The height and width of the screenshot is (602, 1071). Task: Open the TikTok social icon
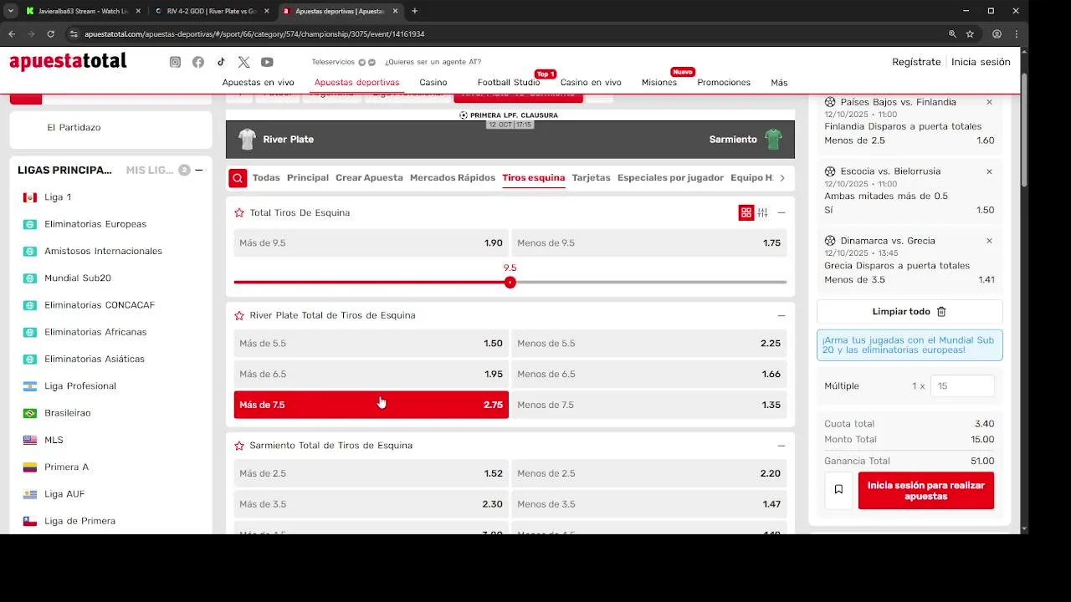pyautogui.click(x=221, y=62)
